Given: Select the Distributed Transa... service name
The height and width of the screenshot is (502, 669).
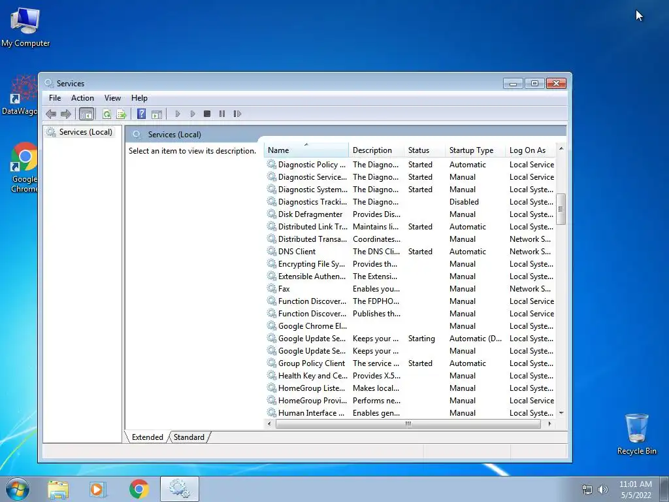Looking at the screenshot, I should [x=312, y=239].
